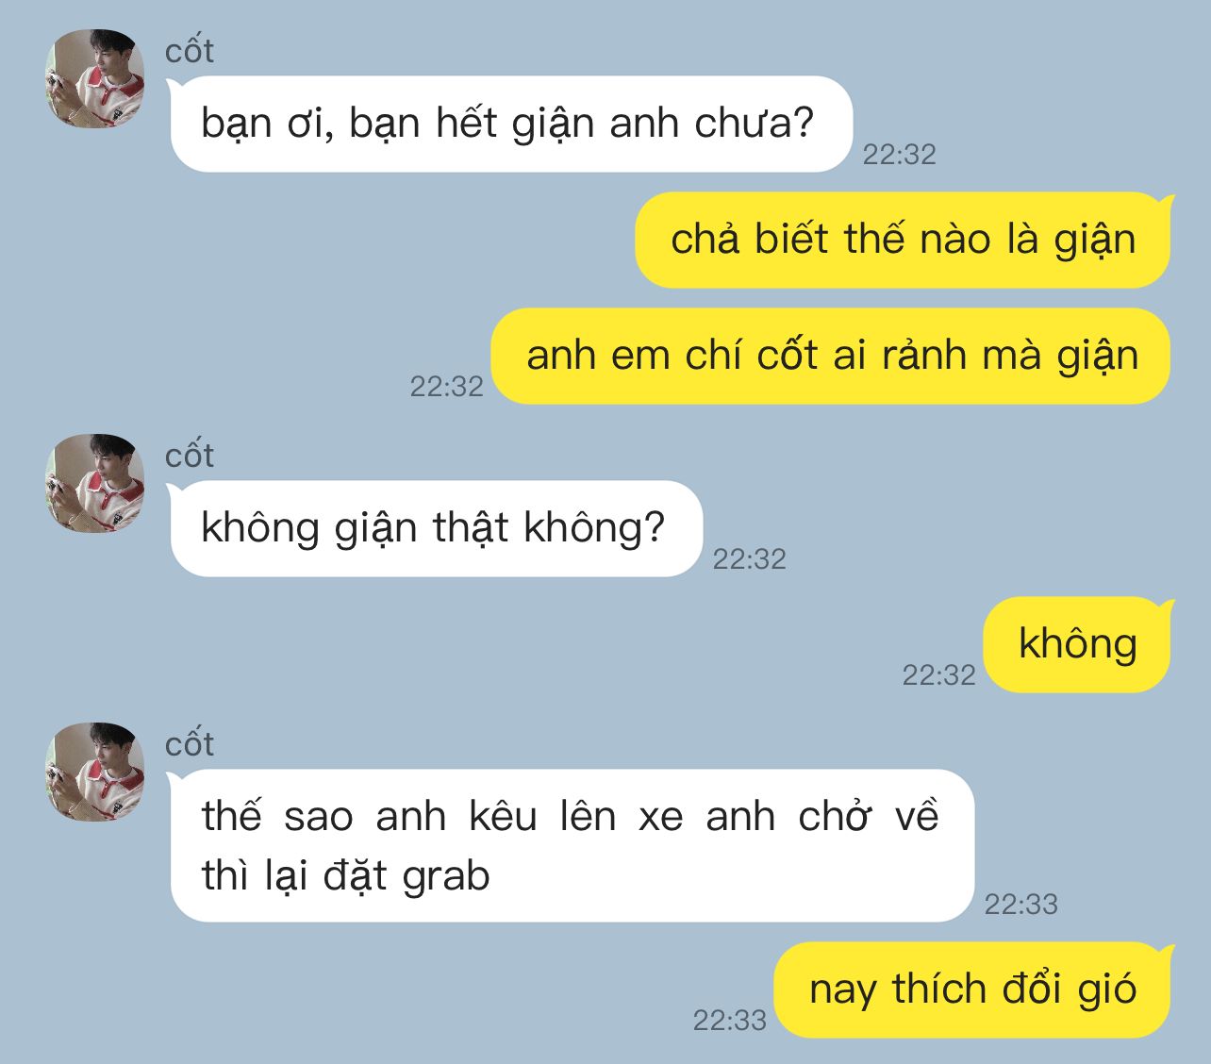This screenshot has height=1064, width=1211.
Task: Click timestamp 22:32 beside 'anh em chí cốt' message
Action: [446, 387]
